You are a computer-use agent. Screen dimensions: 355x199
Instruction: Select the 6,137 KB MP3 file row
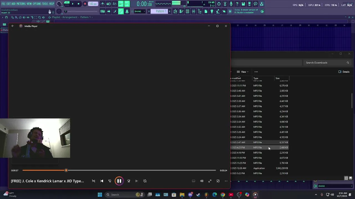pos(259,142)
